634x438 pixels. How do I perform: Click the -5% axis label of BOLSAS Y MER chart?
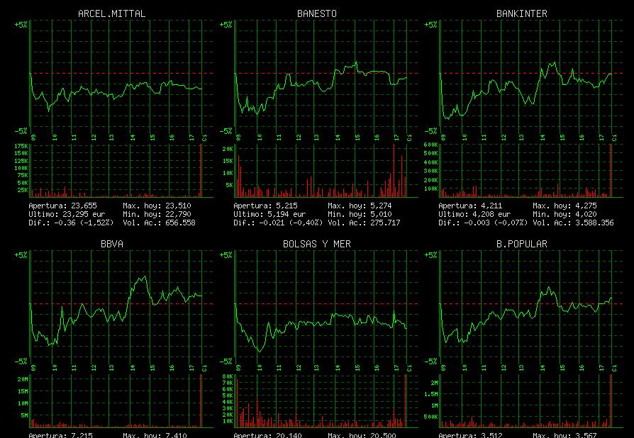click(x=226, y=361)
